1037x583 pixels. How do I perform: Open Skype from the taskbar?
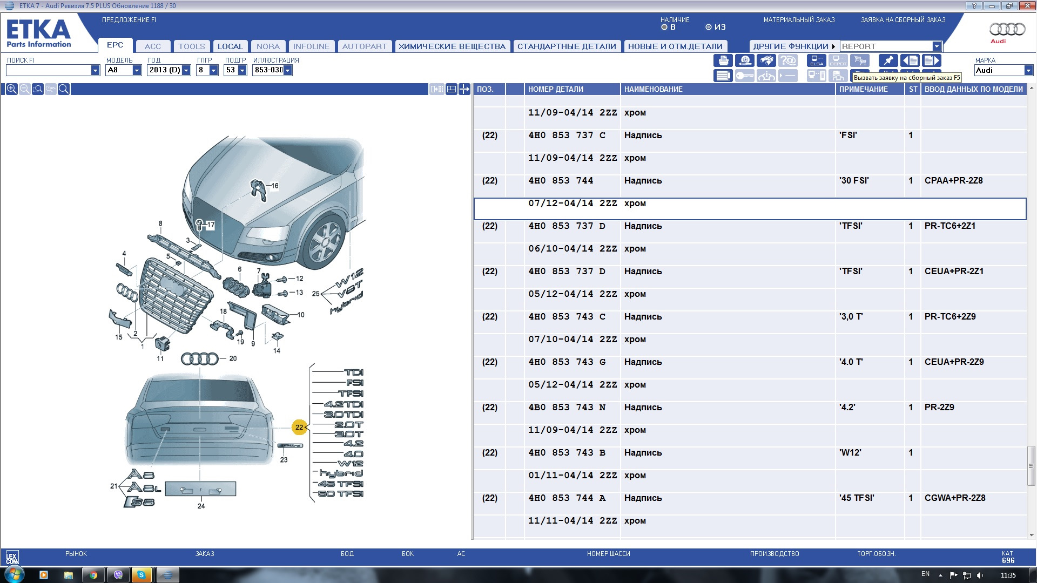pos(142,575)
